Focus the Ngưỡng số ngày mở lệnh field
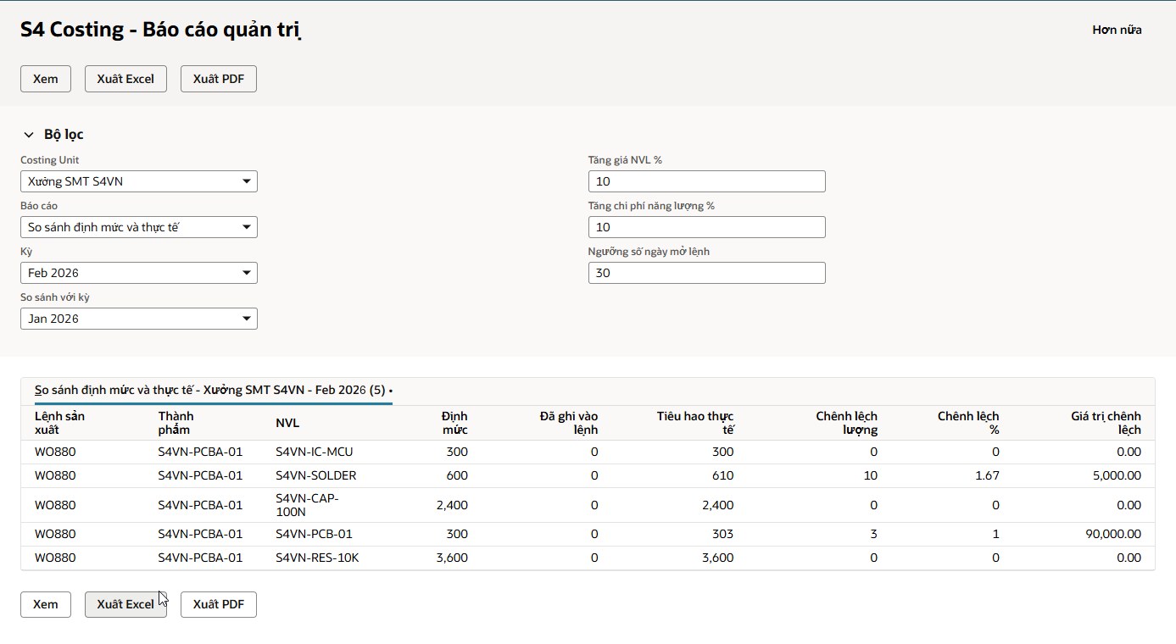The image size is (1176, 644). pos(706,273)
